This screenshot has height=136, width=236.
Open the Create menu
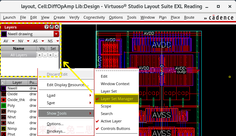[x=59, y=17]
